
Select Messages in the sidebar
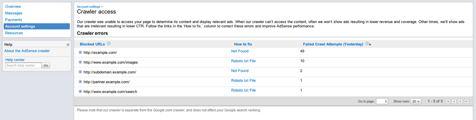(x=14, y=13)
